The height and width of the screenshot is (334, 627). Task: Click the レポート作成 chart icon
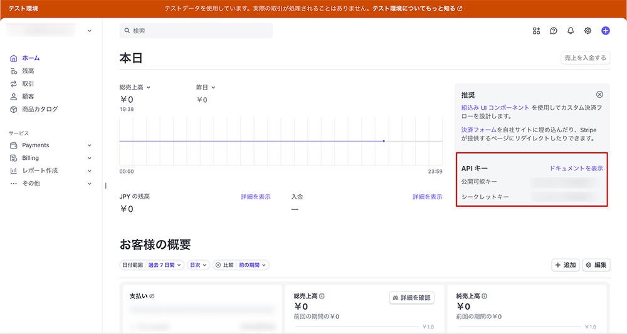click(x=14, y=170)
